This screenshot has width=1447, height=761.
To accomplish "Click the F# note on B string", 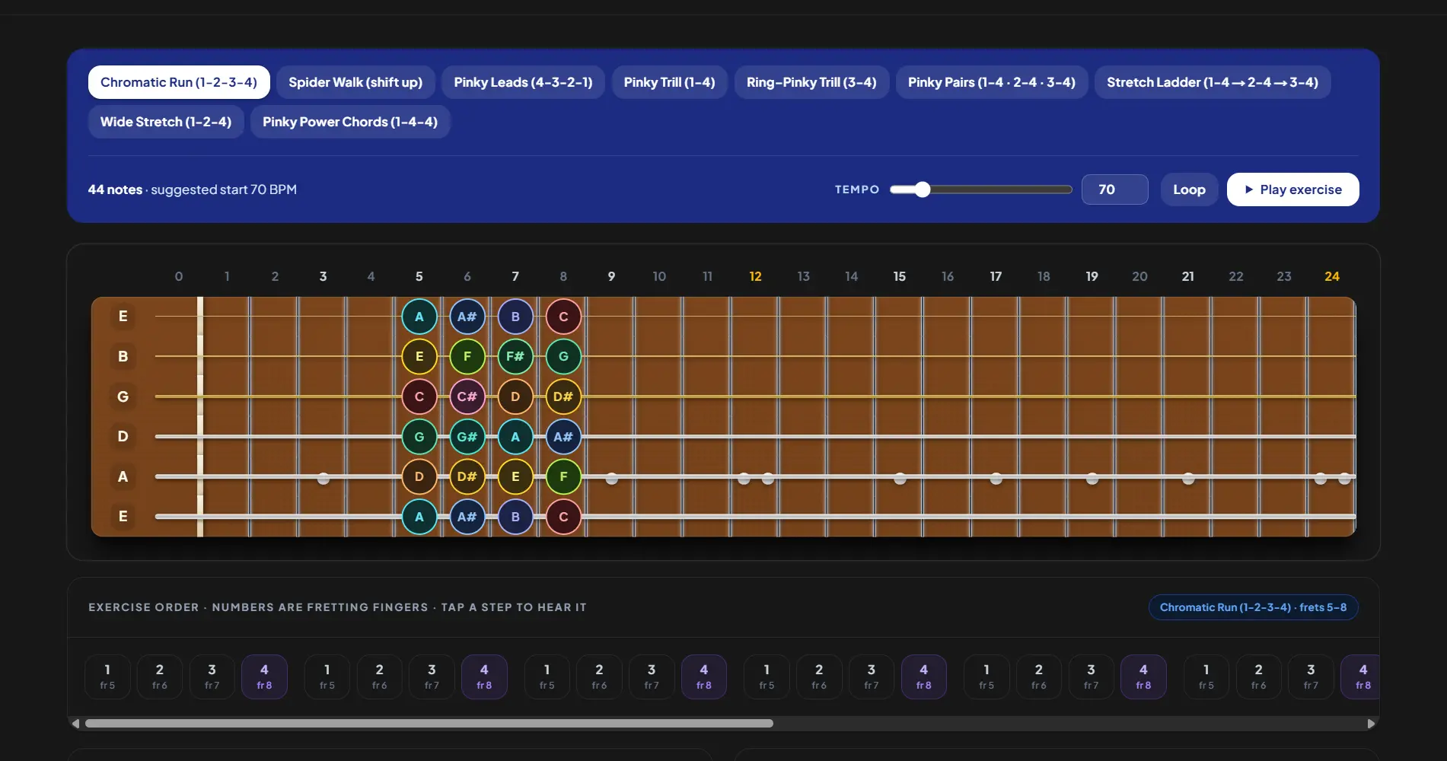I will coord(515,356).
